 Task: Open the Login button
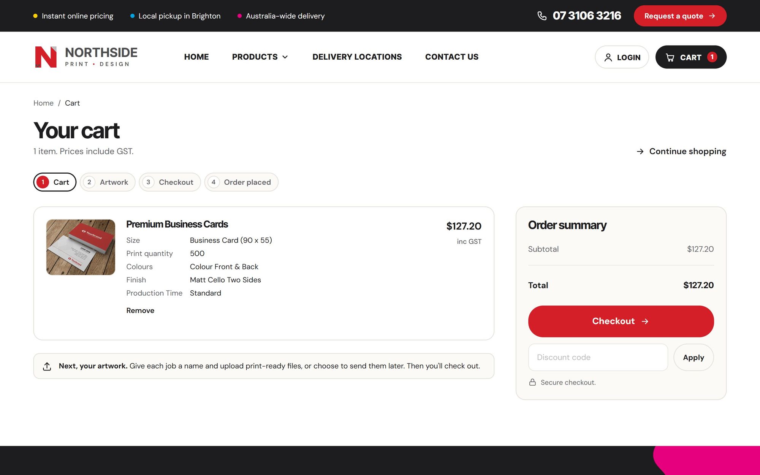click(x=622, y=57)
